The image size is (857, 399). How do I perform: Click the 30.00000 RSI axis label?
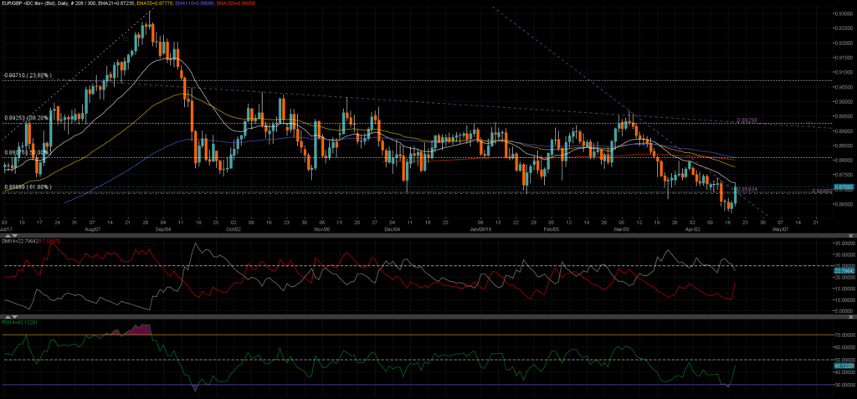[844, 386]
